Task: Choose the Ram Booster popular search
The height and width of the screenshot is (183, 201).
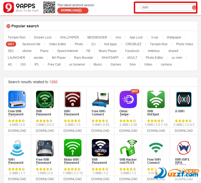Action: pos(84,57)
